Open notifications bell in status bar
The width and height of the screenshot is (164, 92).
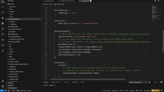(x=161, y=90)
